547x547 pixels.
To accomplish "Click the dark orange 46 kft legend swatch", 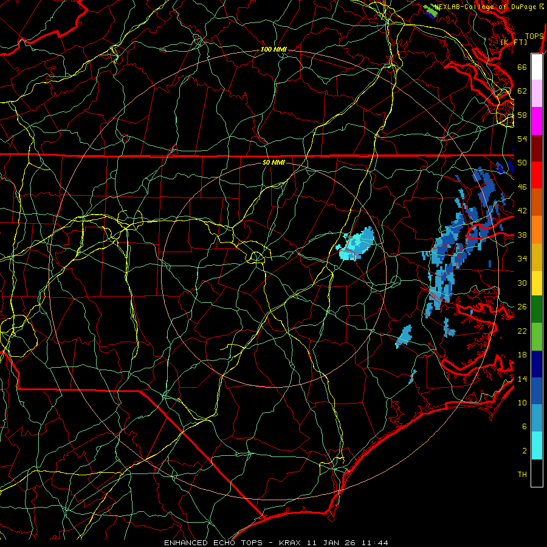I will (x=537, y=202).
